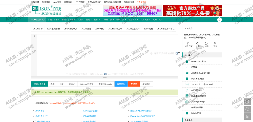Click the blue play arrow icon beside editor
Viewport: 253px width, 122px height.
point(177,53)
